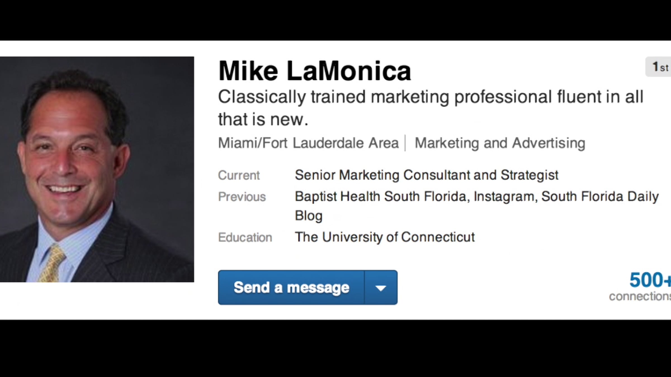The image size is (671, 377).
Task: Click the Education row label
Action: tap(245, 238)
